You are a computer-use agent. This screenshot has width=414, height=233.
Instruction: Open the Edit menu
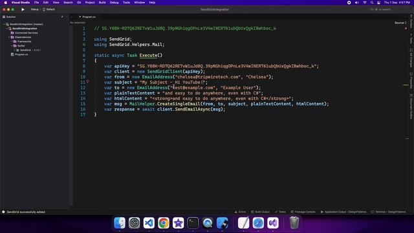[x=46, y=3]
